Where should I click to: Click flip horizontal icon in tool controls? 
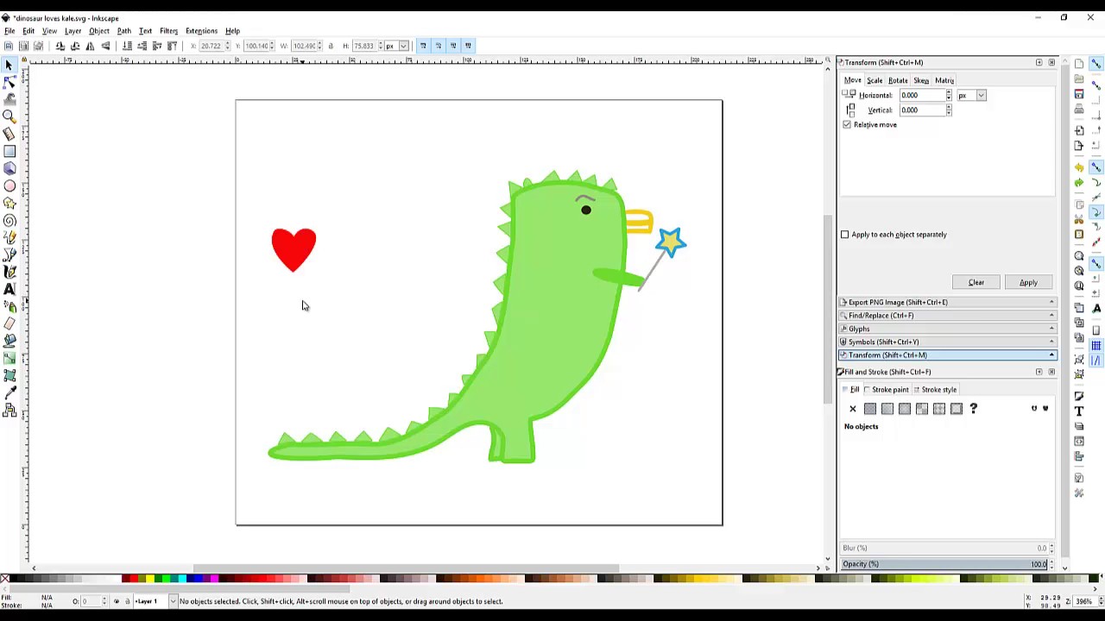pos(91,46)
